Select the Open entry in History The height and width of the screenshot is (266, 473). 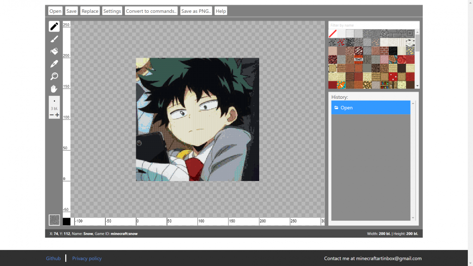pos(371,108)
